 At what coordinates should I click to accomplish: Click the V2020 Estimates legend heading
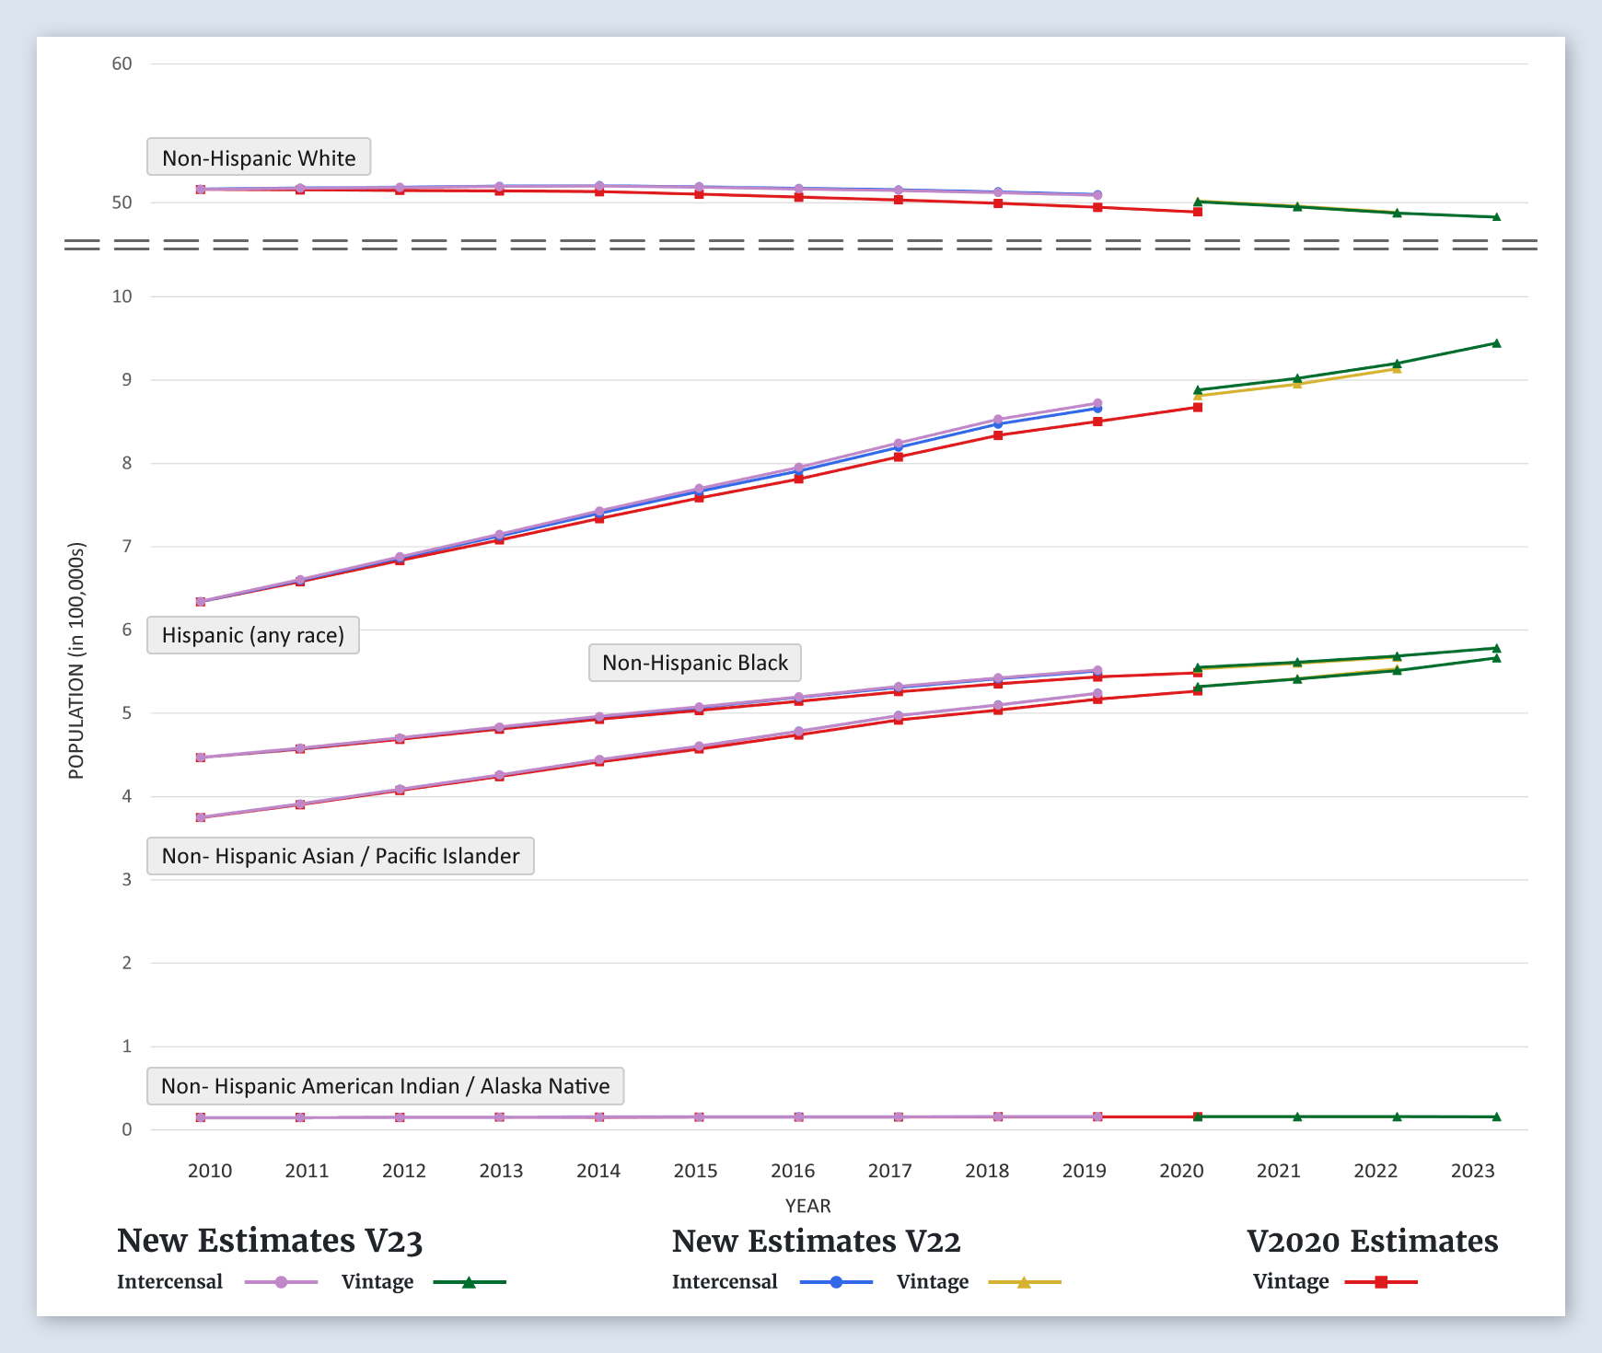pos(1372,1241)
